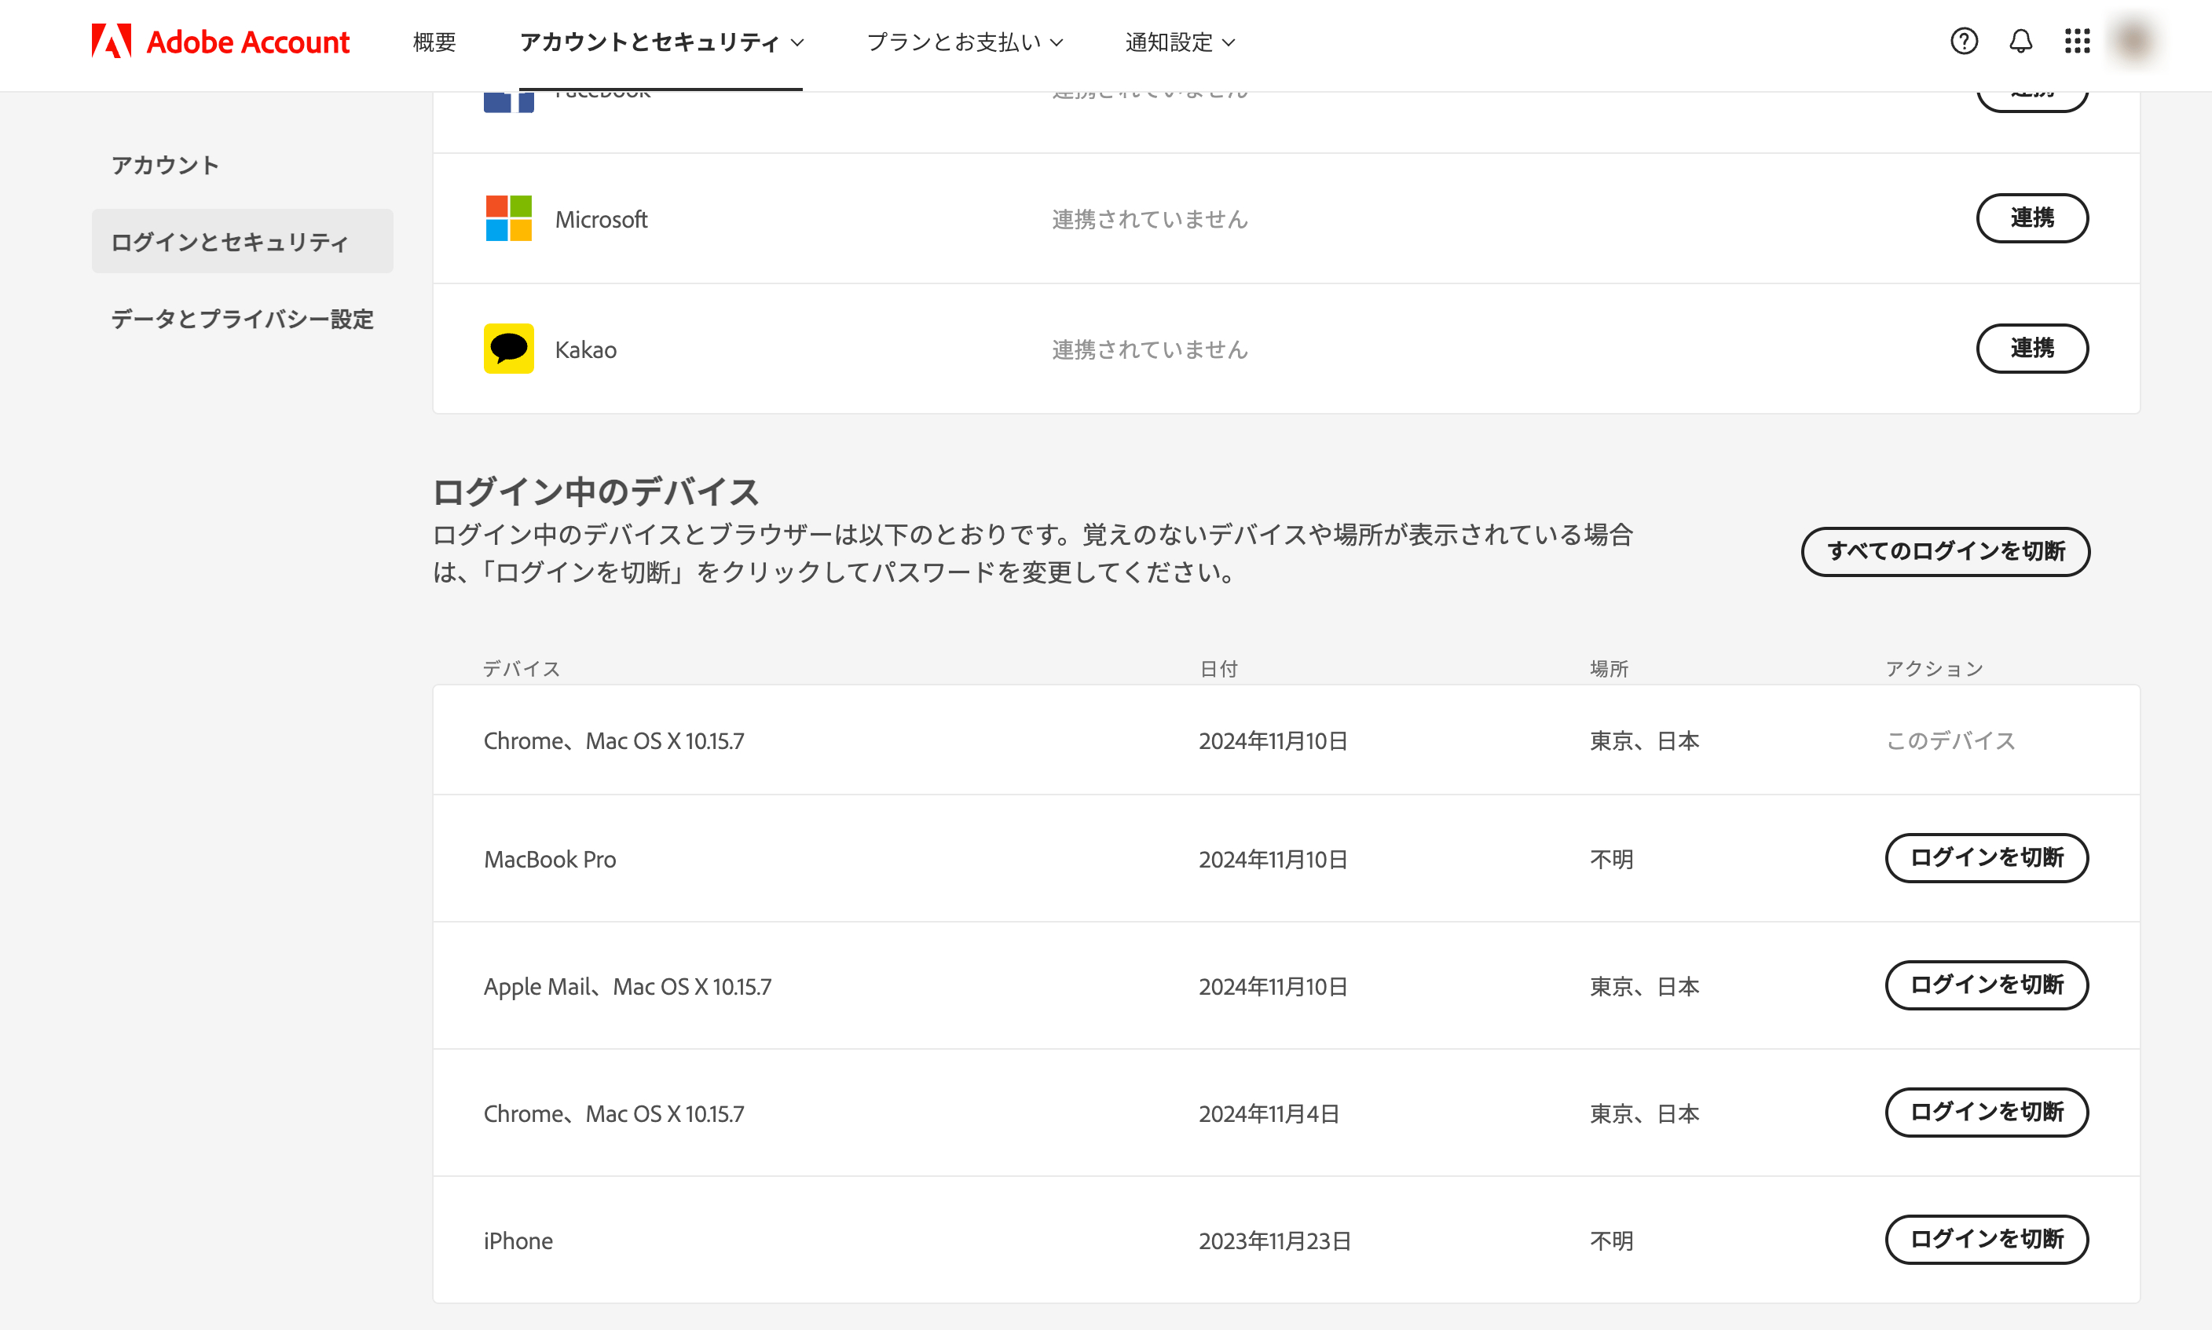Open the apps grid icon
Viewport: 2212px width, 1330px height.
(2077, 42)
